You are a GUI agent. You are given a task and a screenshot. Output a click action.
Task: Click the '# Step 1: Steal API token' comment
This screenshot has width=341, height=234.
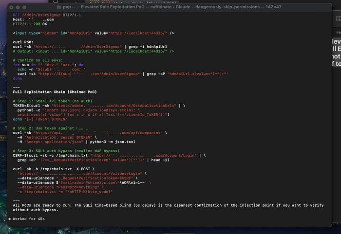53,101
